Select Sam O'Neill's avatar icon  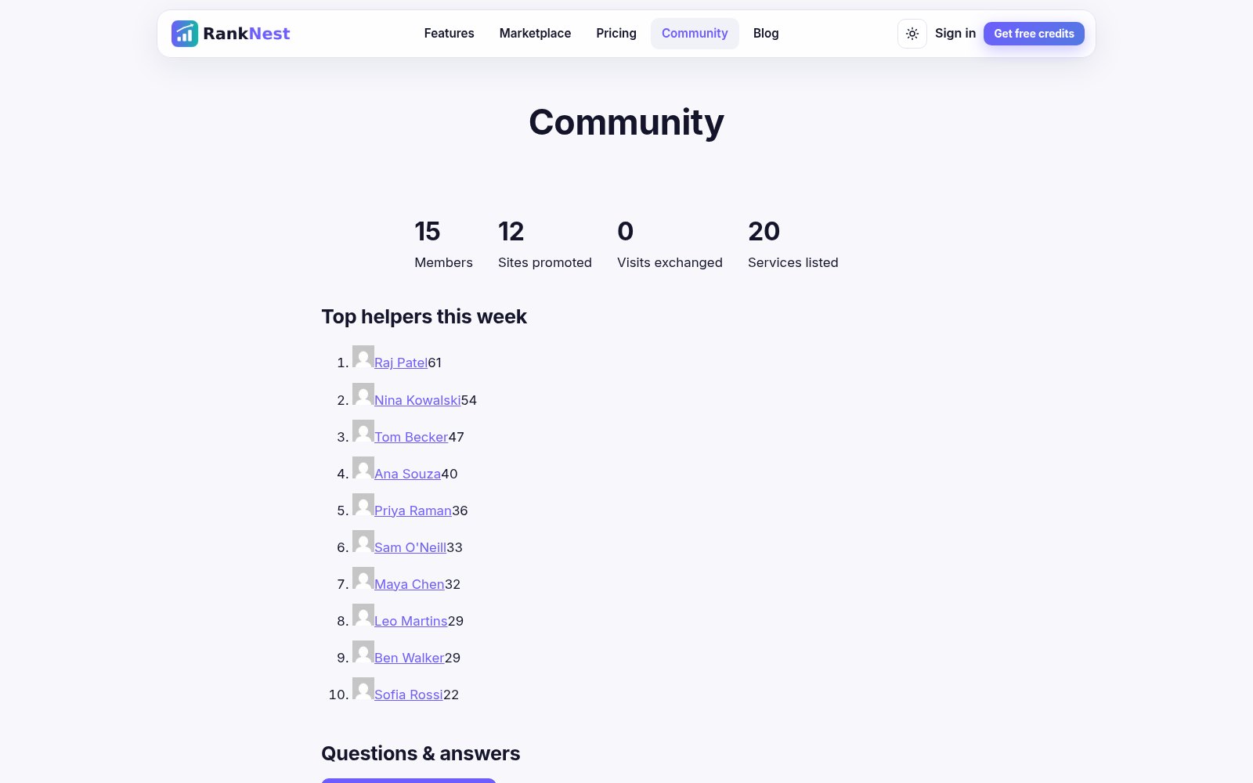click(x=363, y=541)
